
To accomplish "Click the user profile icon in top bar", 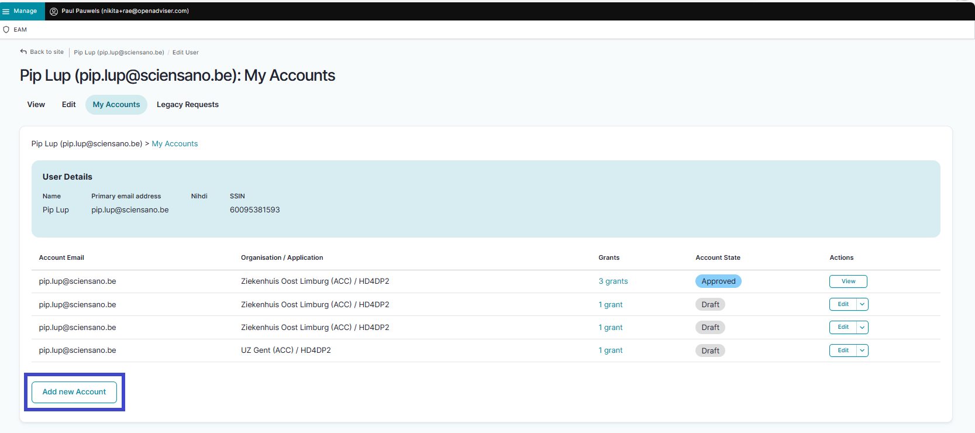I will pyautogui.click(x=54, y=11).
